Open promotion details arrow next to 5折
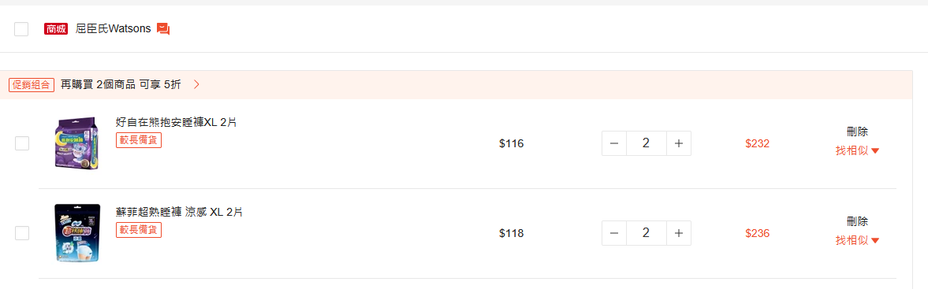This screenshot has height=289, width=928. [196, 84]
